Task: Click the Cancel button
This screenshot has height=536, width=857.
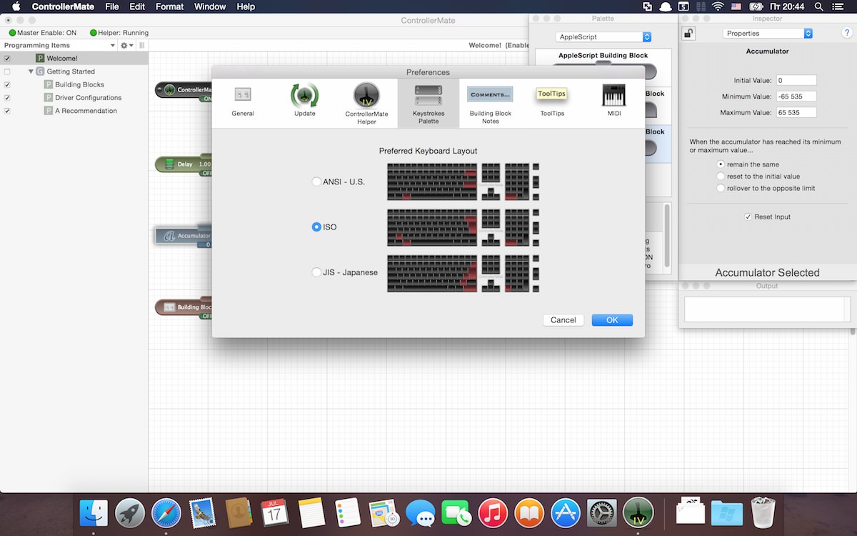Action: [563, 320]
